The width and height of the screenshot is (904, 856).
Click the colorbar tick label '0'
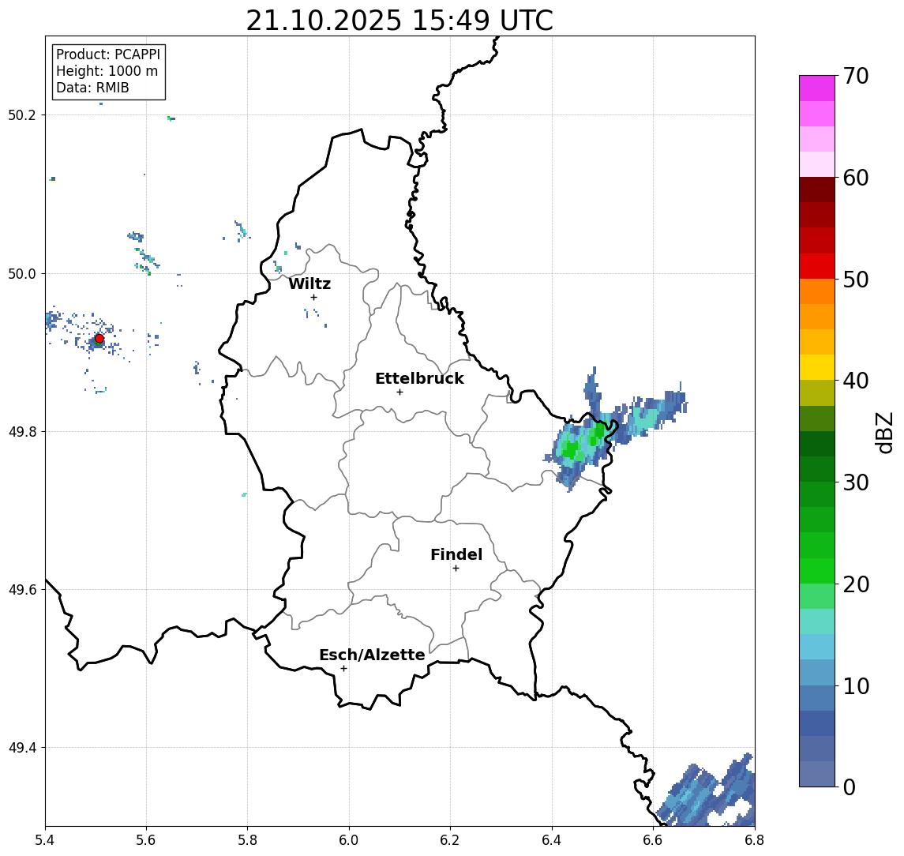850,787
